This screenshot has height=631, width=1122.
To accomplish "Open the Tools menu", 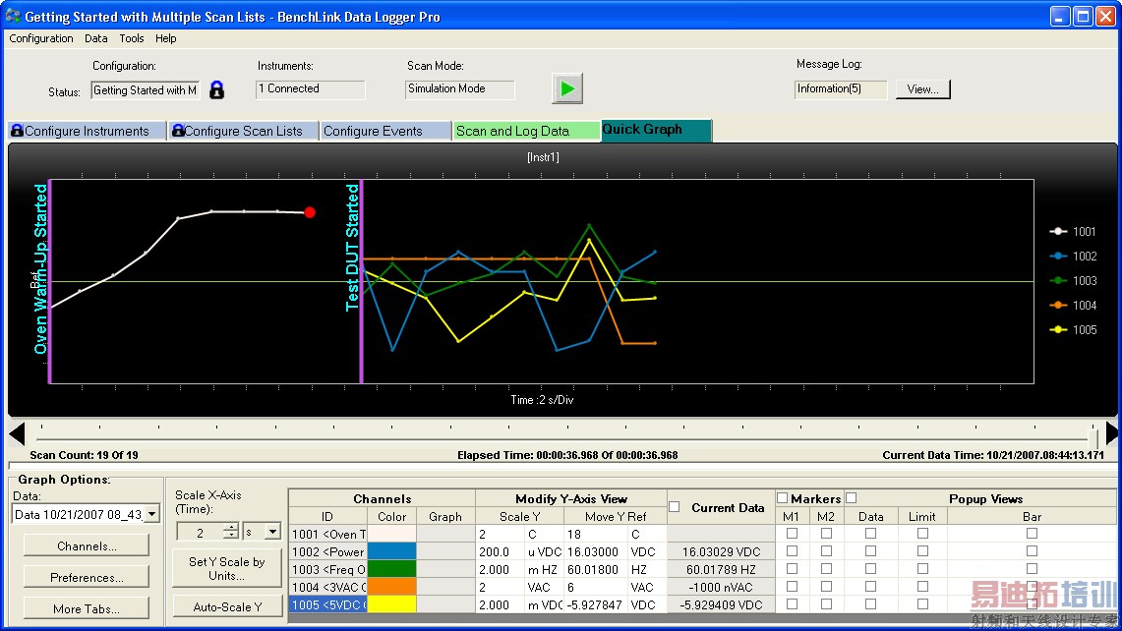I will (x=131, y=38).
